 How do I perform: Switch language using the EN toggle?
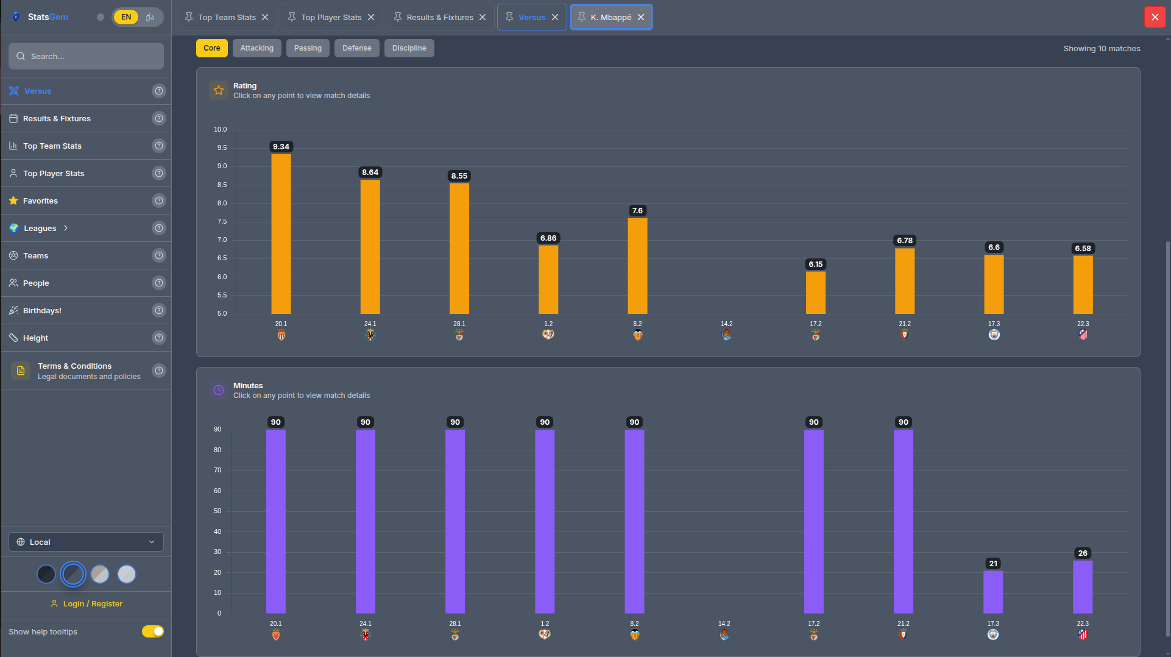(x=126, y=16)
